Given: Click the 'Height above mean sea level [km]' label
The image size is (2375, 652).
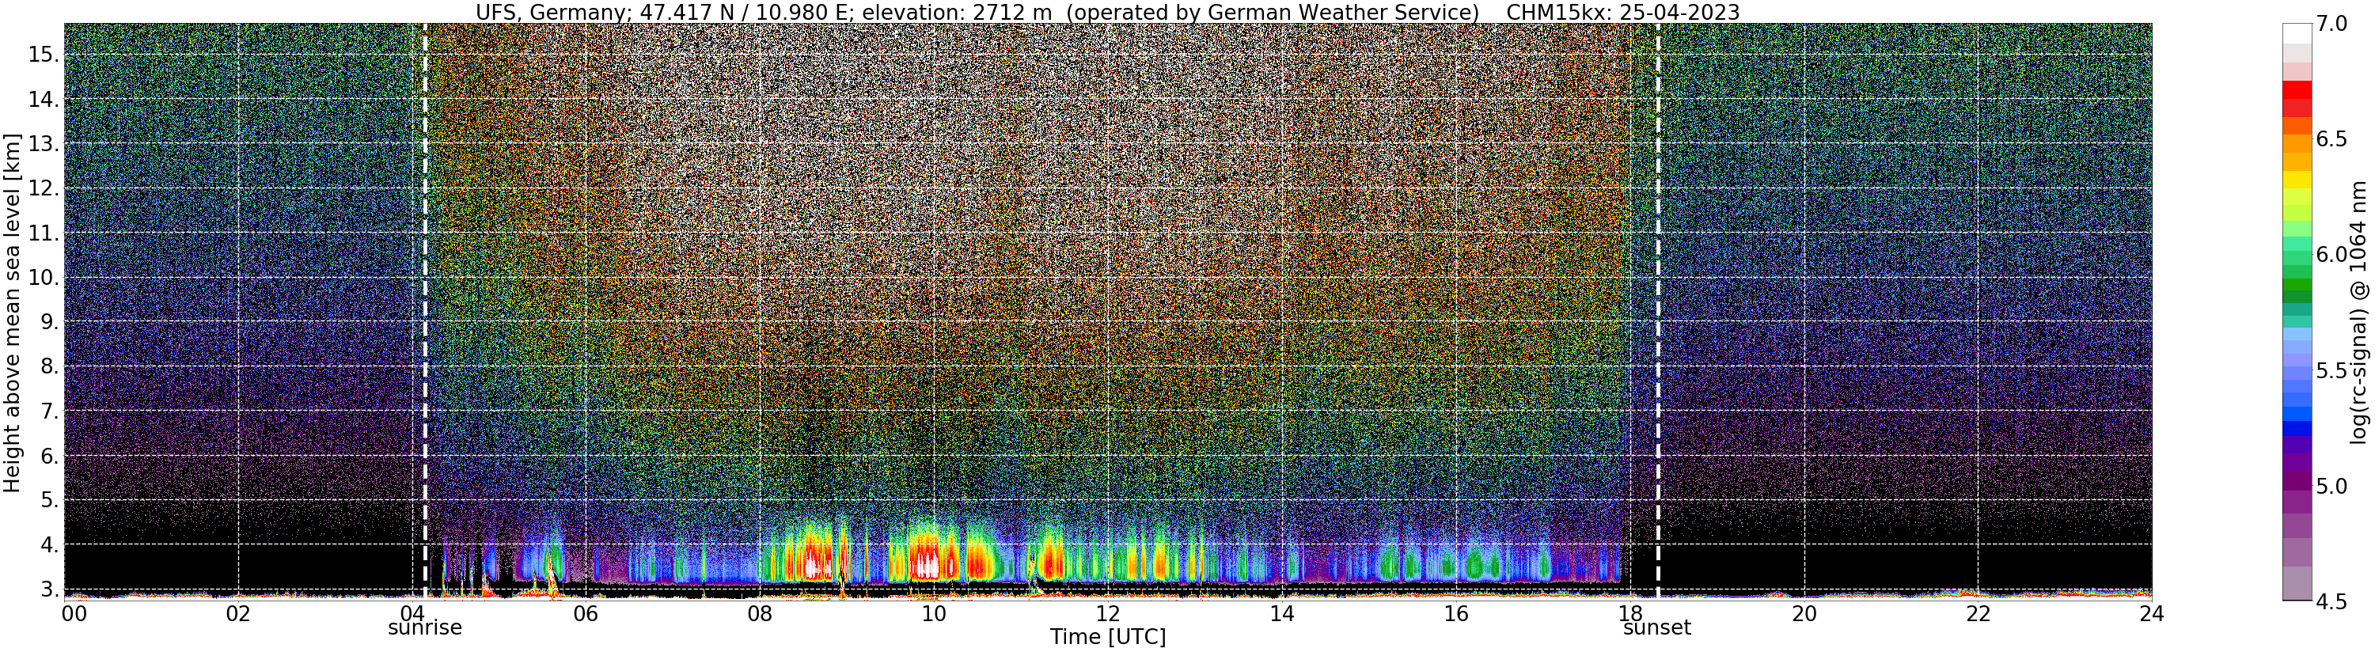Looking at the screenshot, I should coord(12,311).
